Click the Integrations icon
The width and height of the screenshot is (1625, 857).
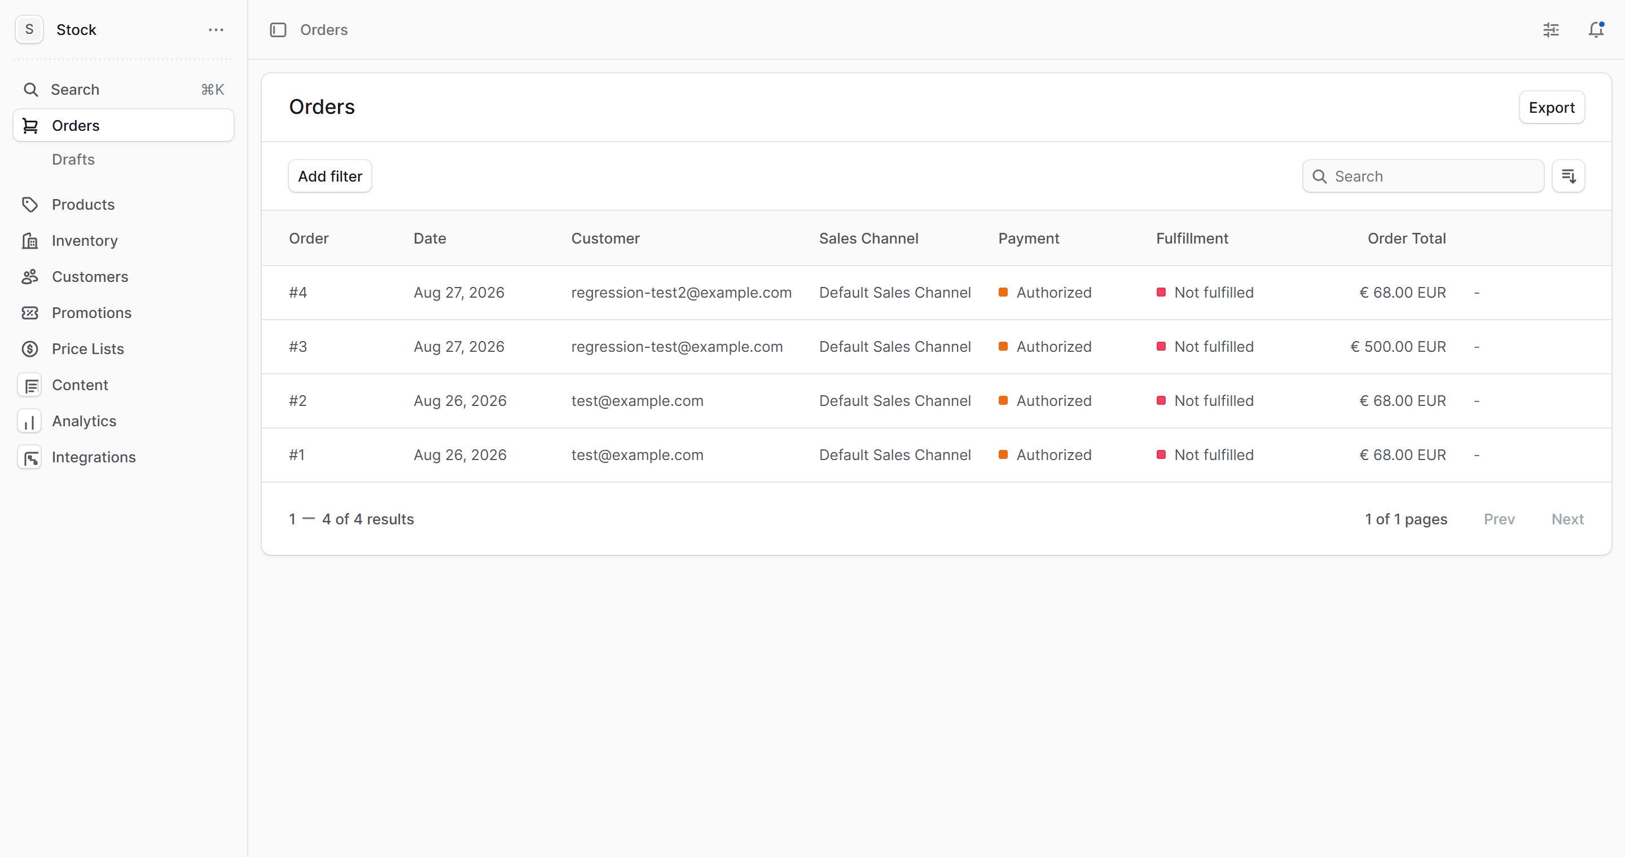tap(30, 457)
